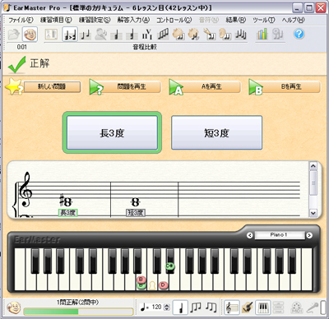Select the chord progression Roman numeral icon
Image resolution: width=329 pixels, height=319 pixels.
147,35
